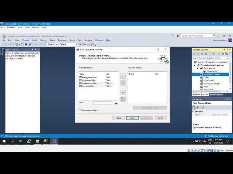Add all objects with >> button
This screenshot has height=174, width=233.
(123, 92)
